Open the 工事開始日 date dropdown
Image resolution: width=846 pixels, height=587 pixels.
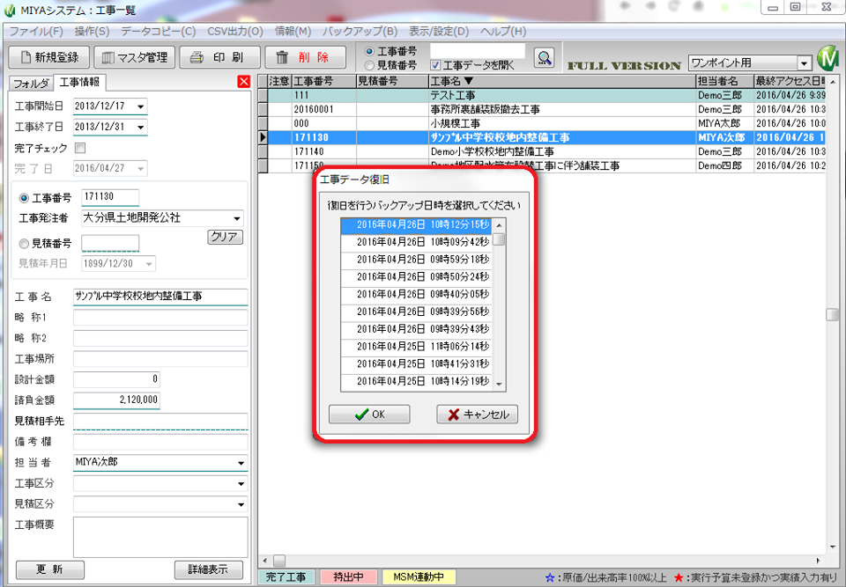[x=141, y=106]
